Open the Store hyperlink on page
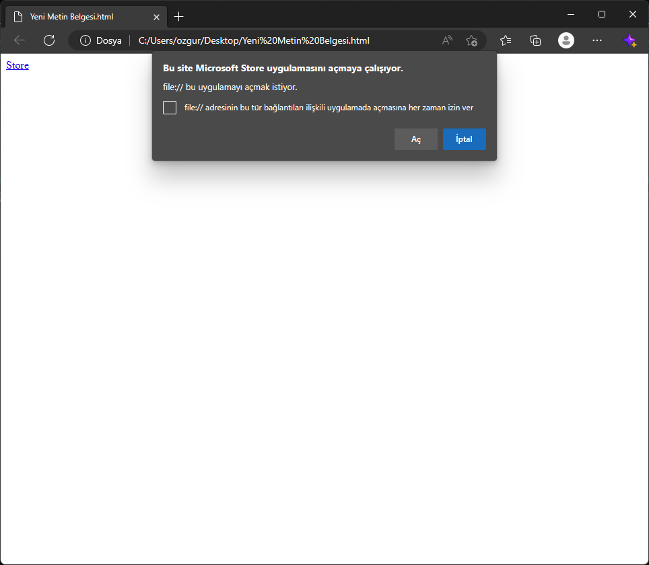The image size is (649, 565). (18, 65)
